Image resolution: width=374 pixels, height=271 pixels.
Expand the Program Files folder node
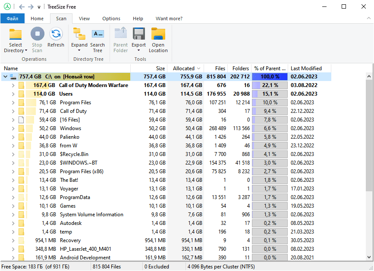(13, 103)
